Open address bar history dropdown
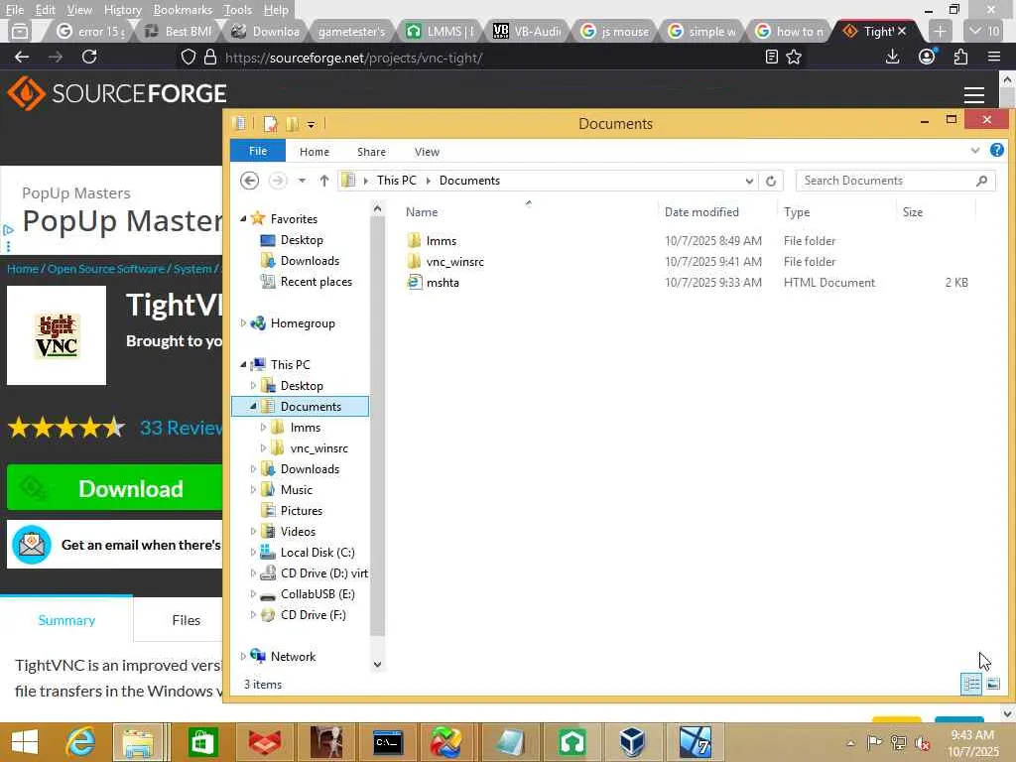Screen dimensions: 1016x762 pyautogui.click(x=749, y=181)
